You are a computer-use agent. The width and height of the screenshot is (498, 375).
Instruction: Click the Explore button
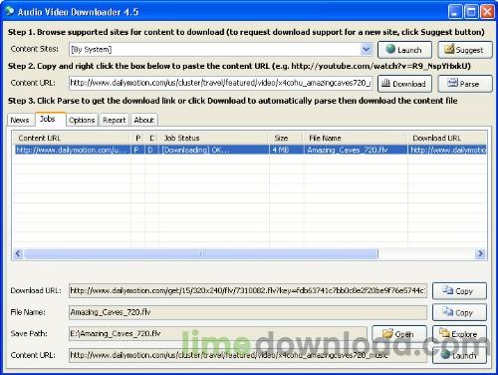(x=459, y=334)
